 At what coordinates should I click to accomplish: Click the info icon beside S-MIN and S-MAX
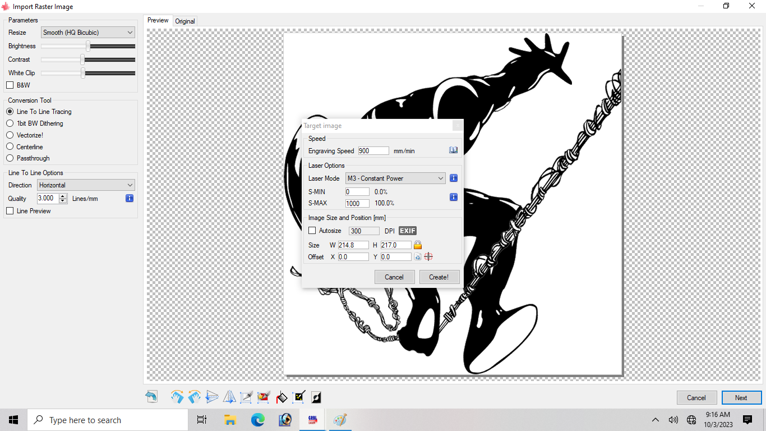(x=454, y=197)
